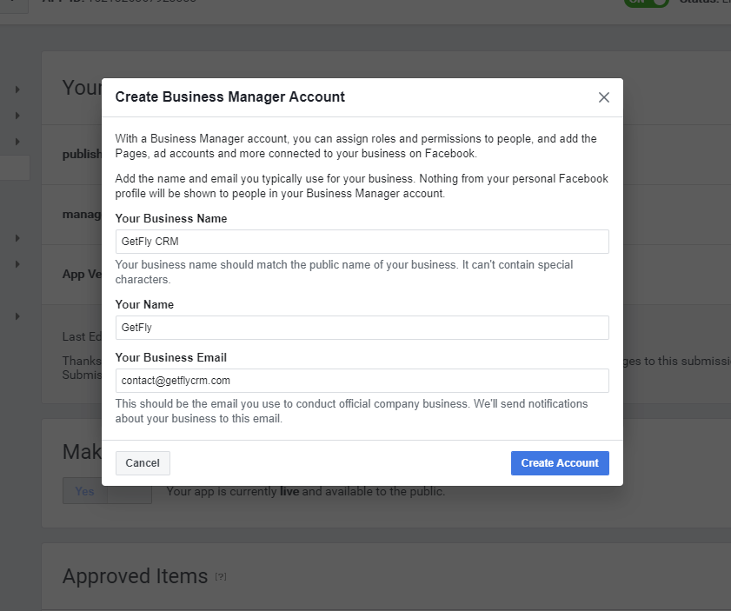Click the Approved Items heading

pyautogui.click(x=136, y=576)
